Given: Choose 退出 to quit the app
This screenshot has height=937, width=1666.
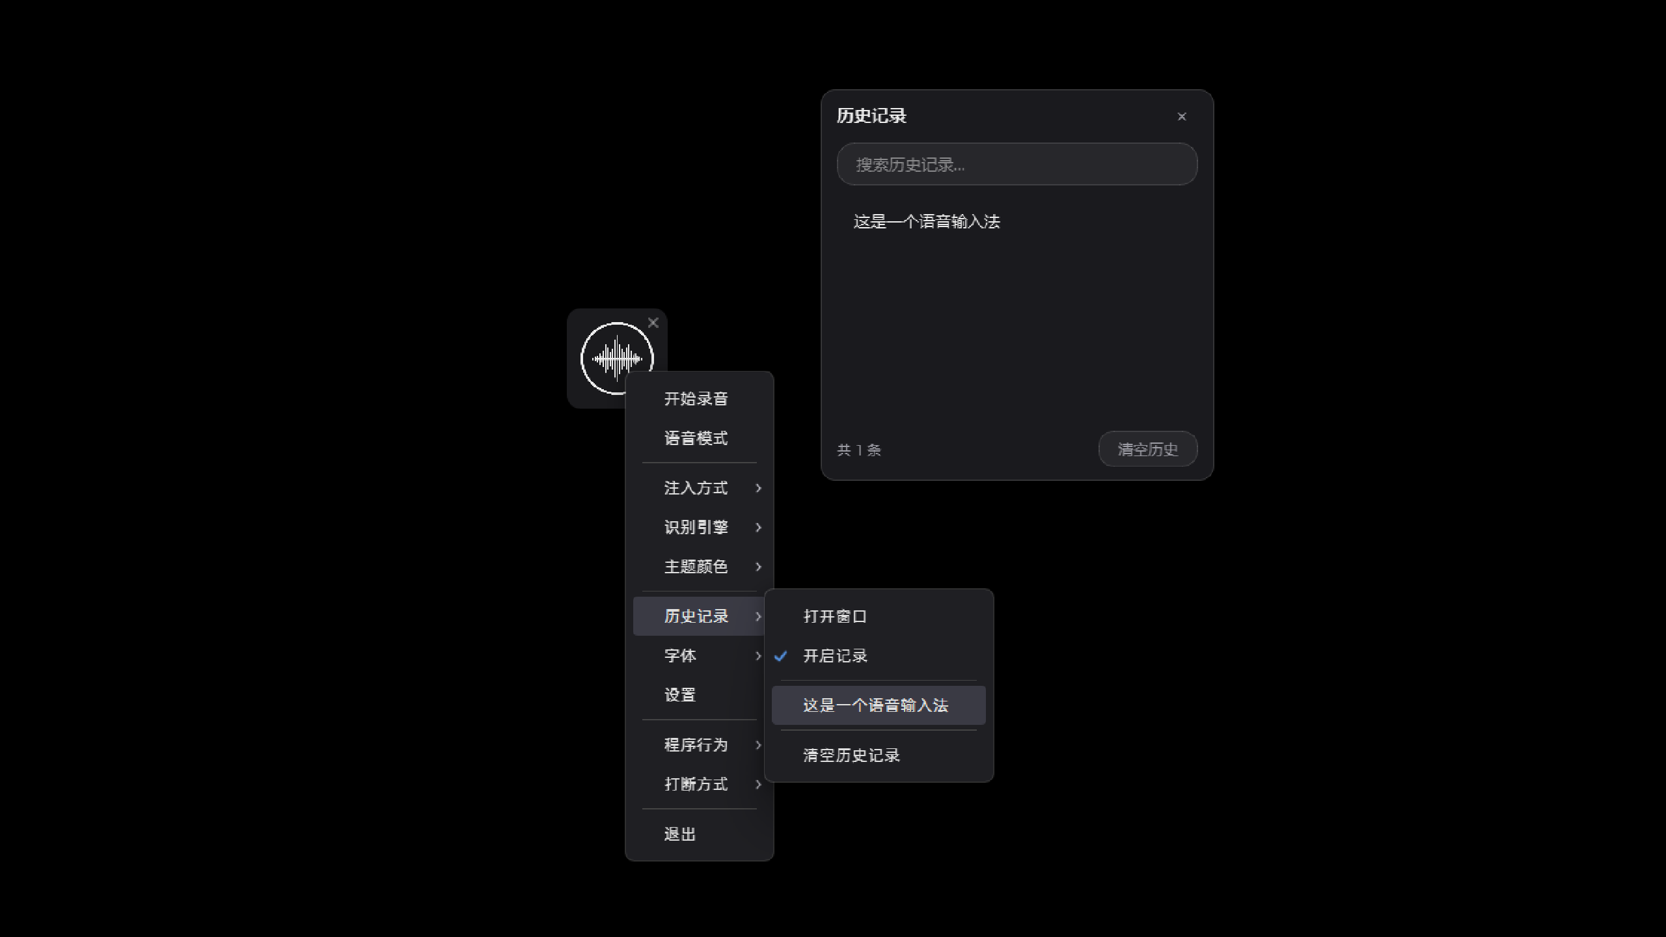Looking at the screenshot, I should (x=699, y=834).
